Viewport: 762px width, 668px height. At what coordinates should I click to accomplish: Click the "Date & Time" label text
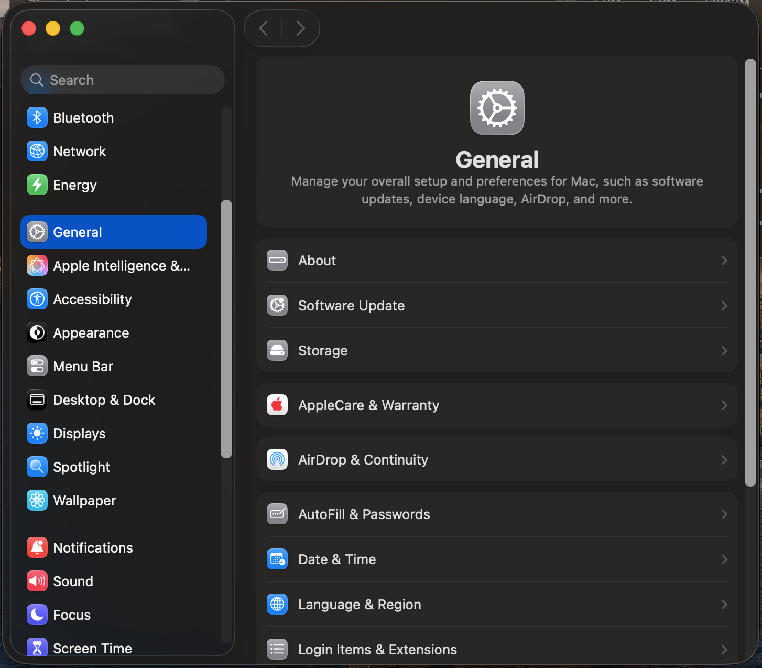coord(337,559)
